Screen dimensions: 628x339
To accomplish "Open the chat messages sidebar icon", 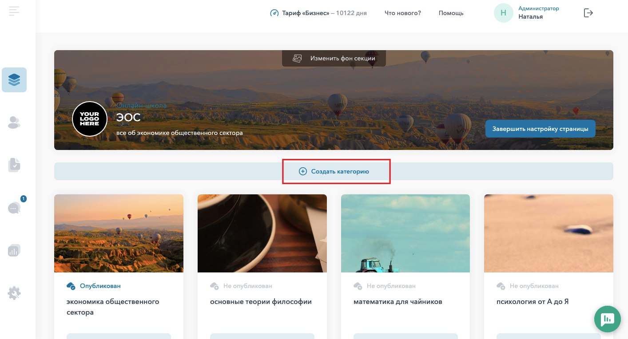I will point(14,208).
